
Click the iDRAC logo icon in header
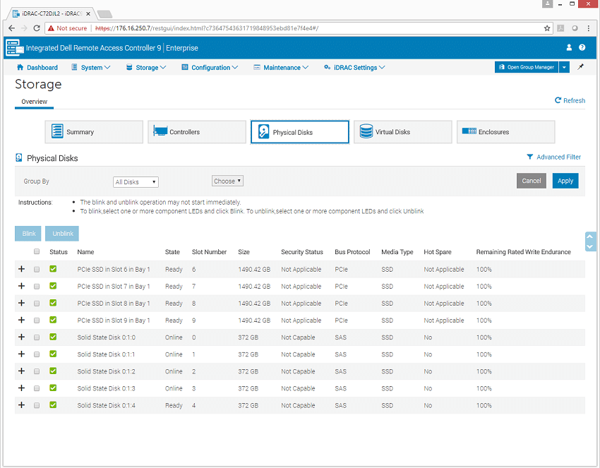coord(15,47)
